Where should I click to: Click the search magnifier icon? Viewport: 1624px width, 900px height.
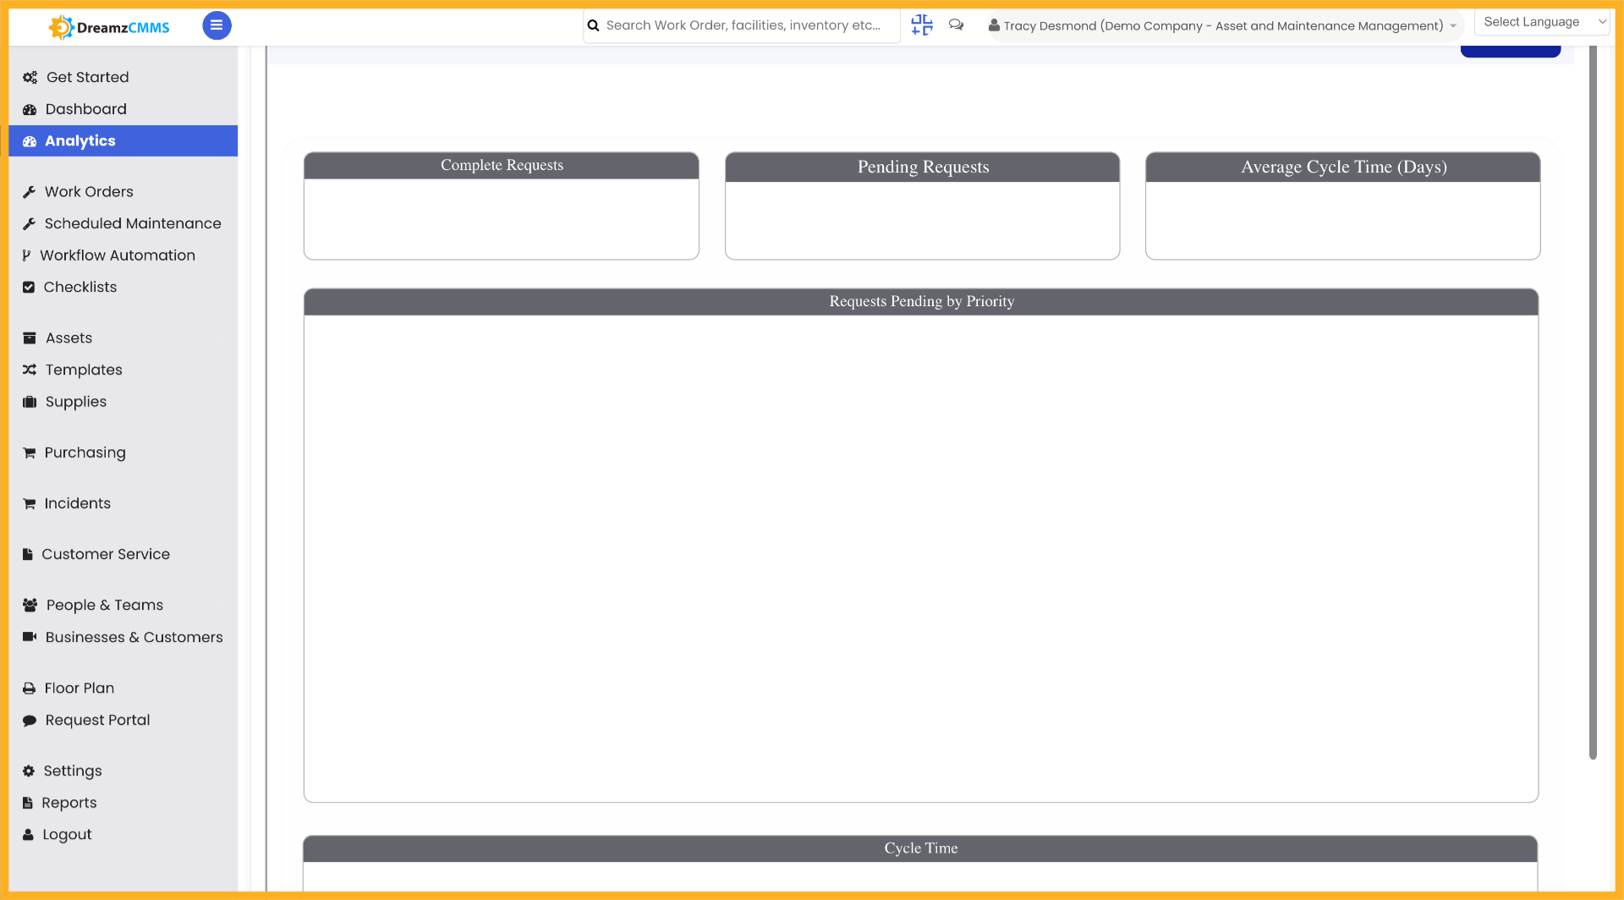(593, 25)
